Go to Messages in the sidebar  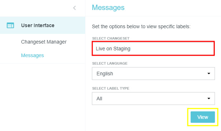pos(33,55)
